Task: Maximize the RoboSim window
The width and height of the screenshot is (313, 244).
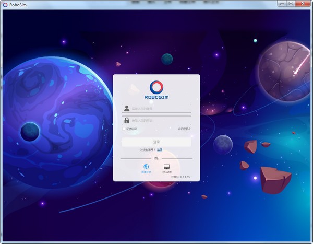Action: [x=291, y=4]
